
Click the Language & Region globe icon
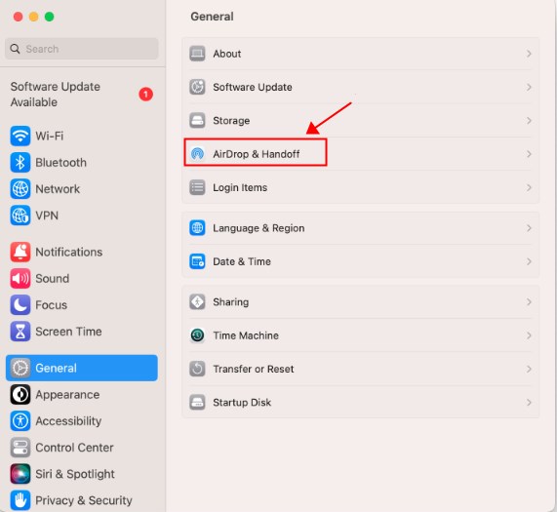(197, 228)
